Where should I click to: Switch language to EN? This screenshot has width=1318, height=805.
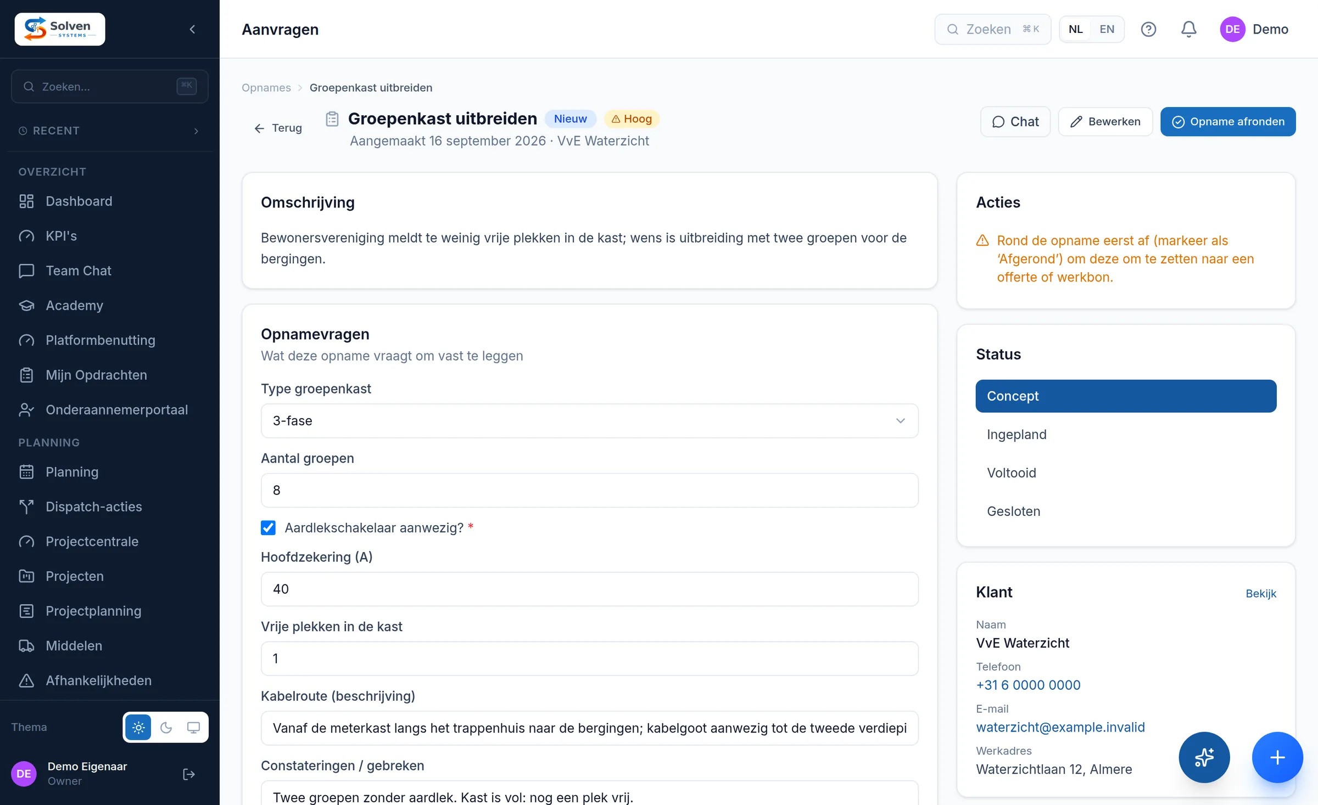(1107, 29)
